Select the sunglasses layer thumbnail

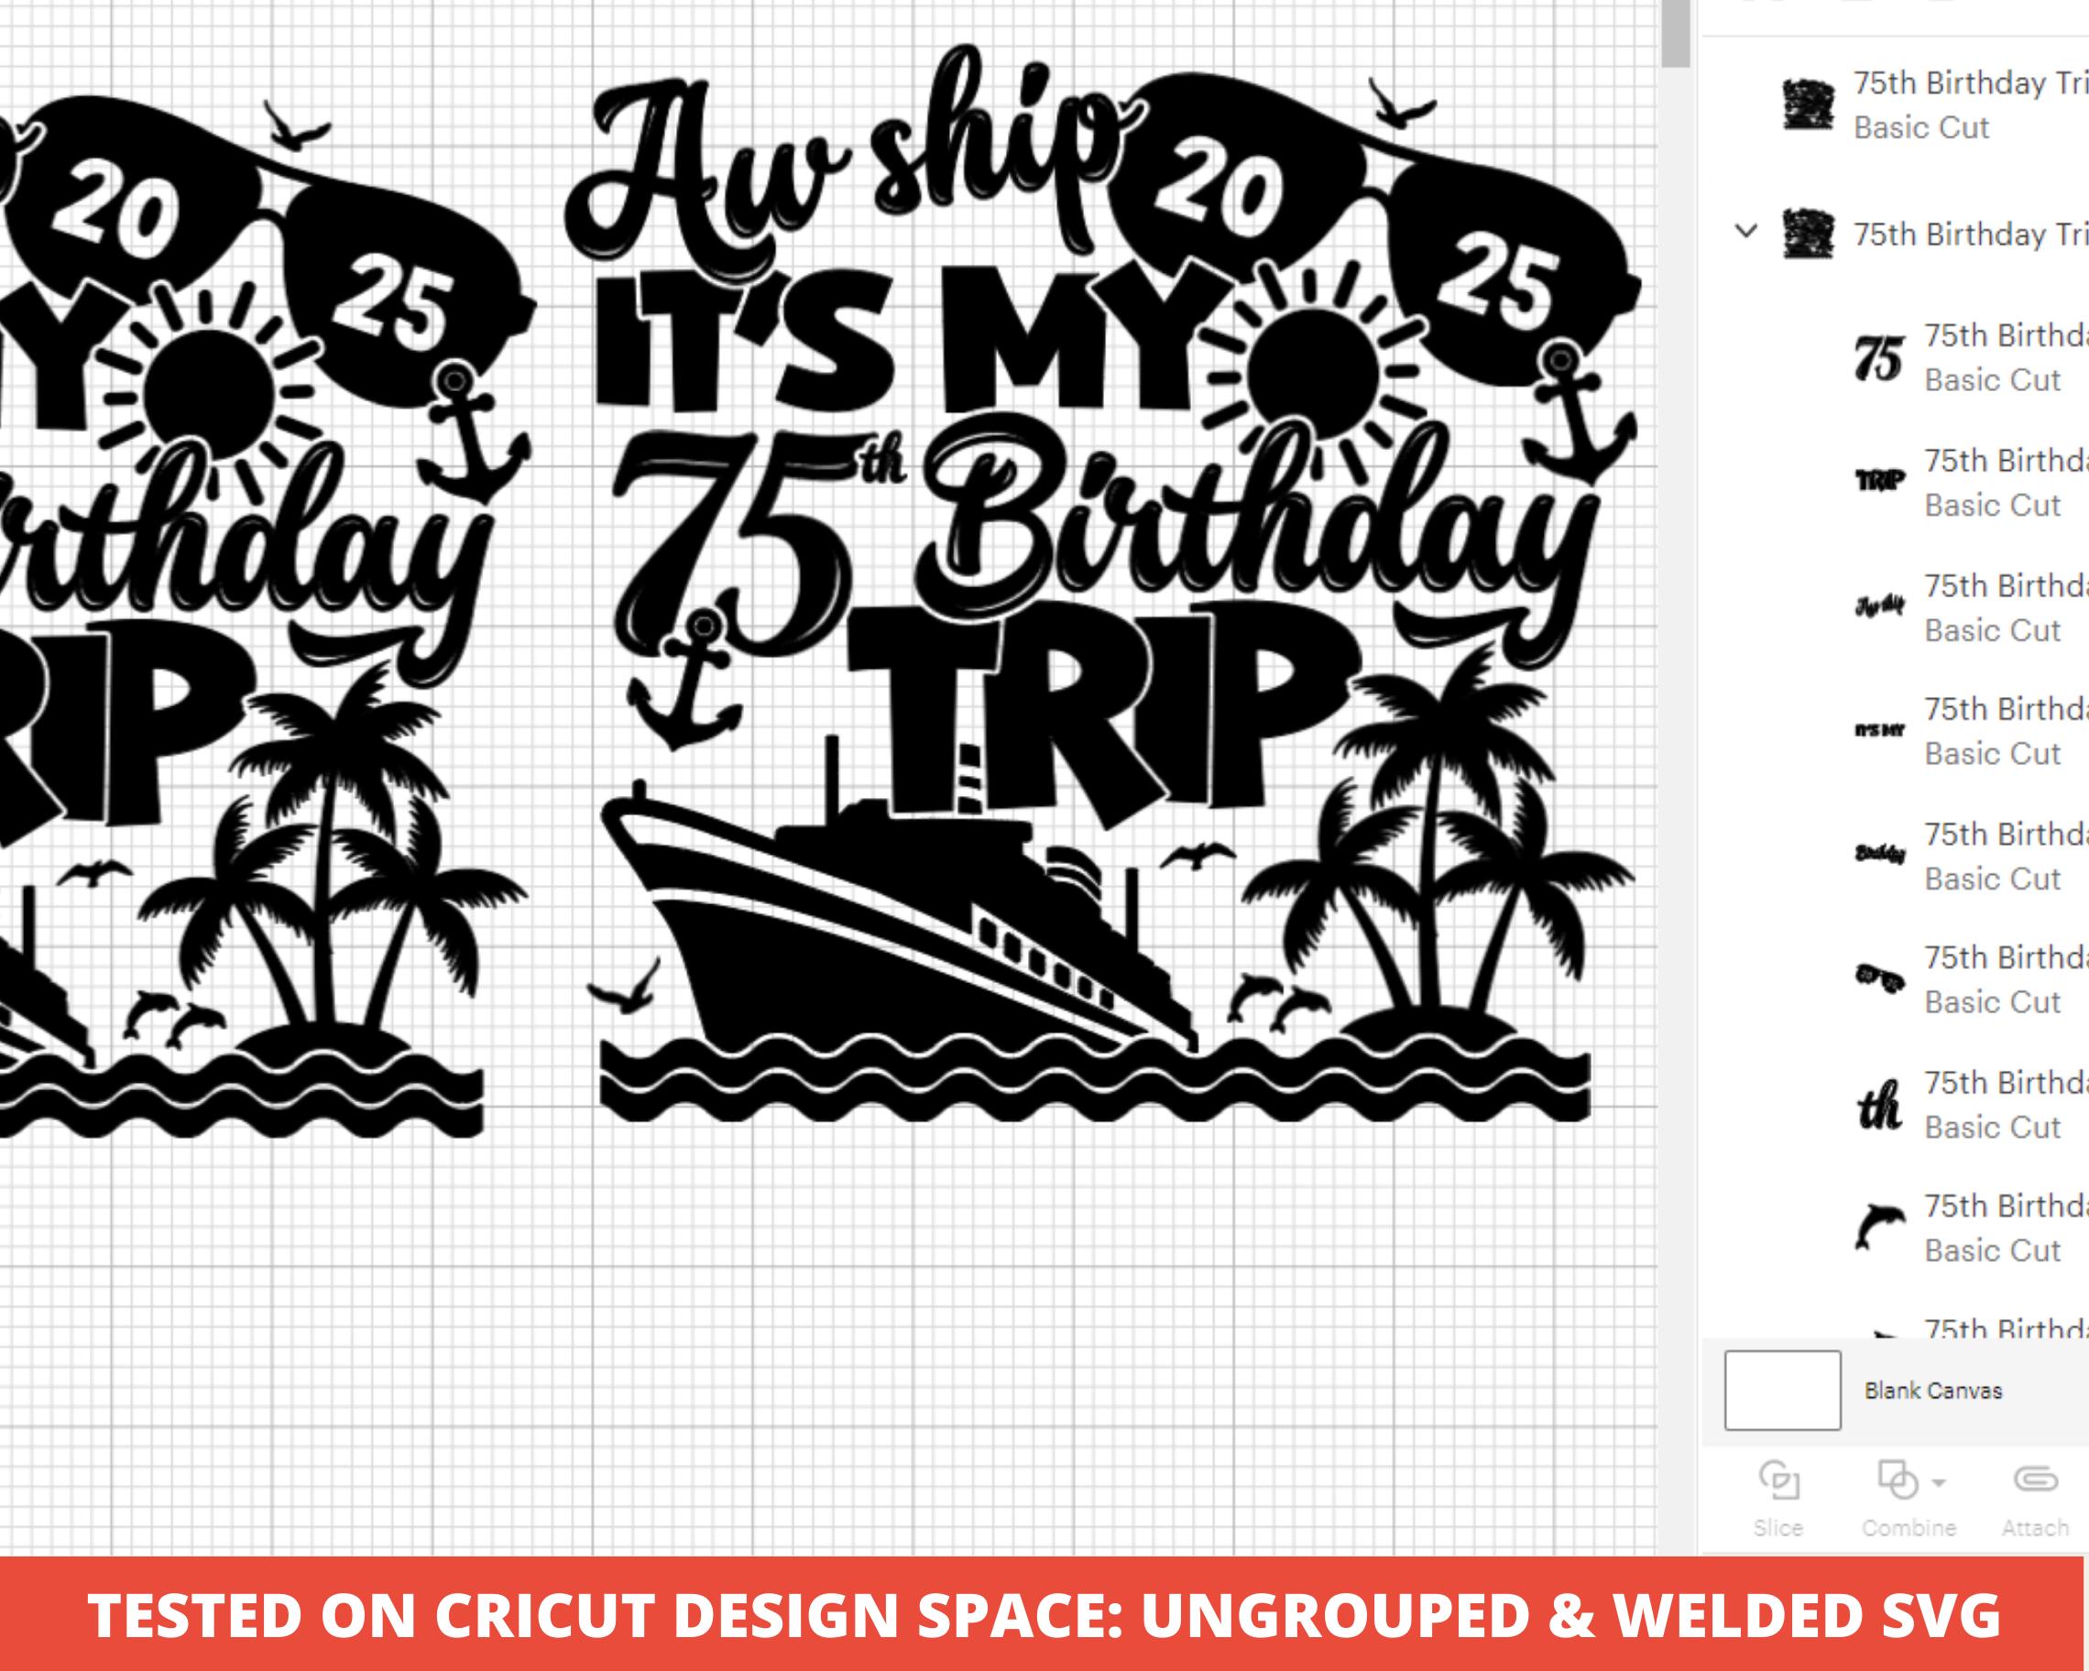click(1880, 978)
